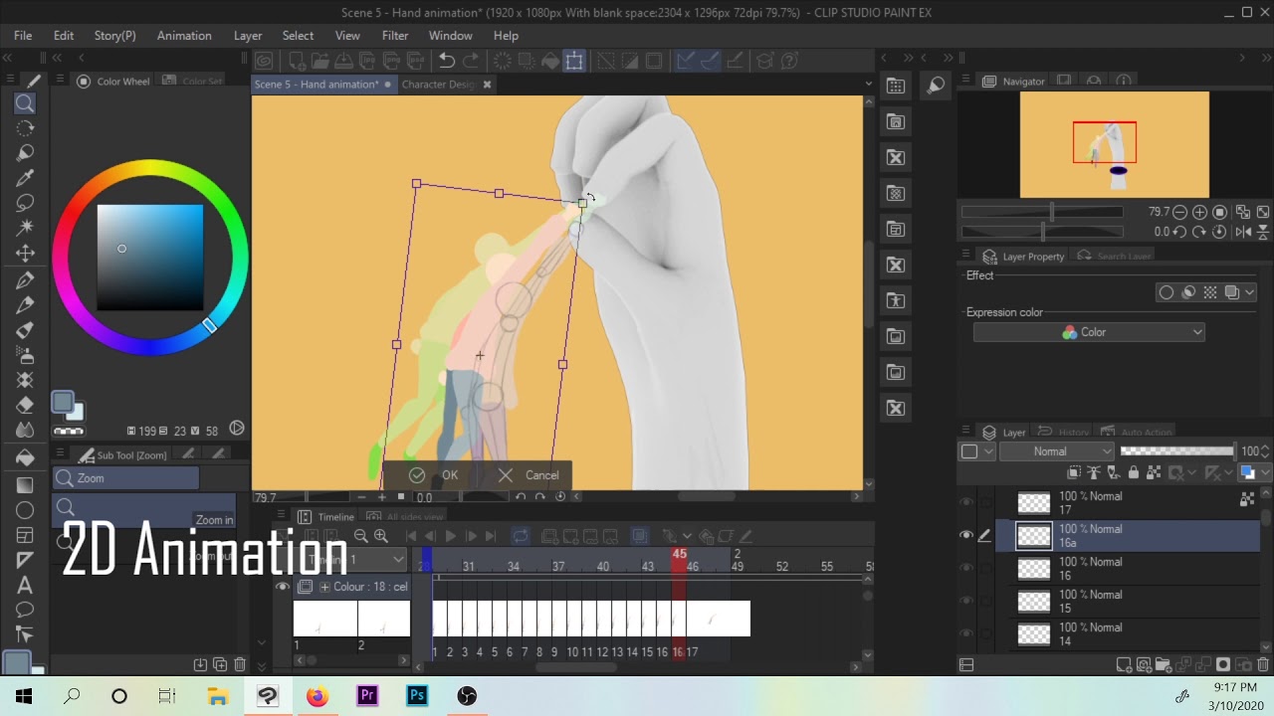Select the Figure ellipse tool

pyautogui.click(x=25, y=510)
